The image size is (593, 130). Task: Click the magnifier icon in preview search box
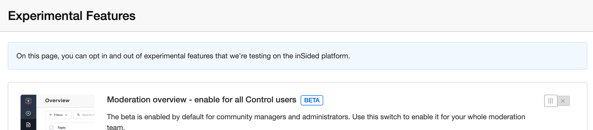[x=78, y=115]
